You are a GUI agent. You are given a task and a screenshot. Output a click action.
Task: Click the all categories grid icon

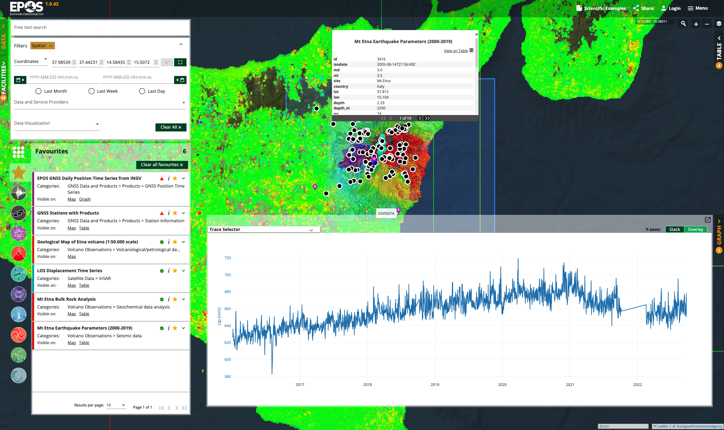point(19,152)
